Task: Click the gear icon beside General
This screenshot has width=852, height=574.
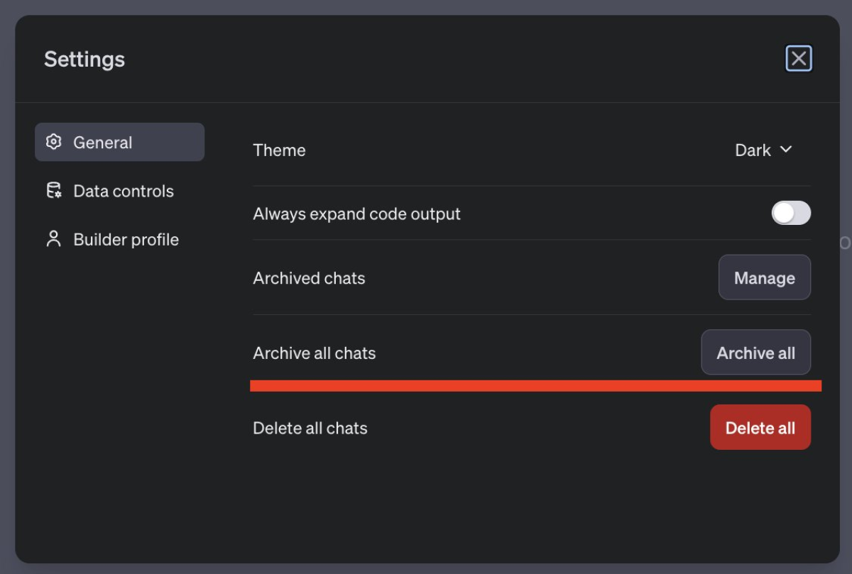Action: (53, 142)
